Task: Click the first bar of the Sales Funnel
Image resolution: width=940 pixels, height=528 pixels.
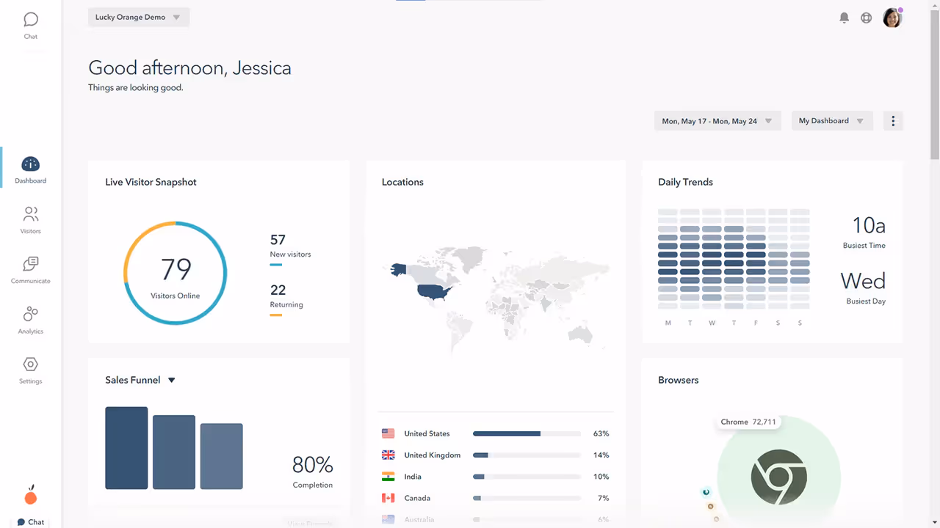Action: click(x=126, y=448)
